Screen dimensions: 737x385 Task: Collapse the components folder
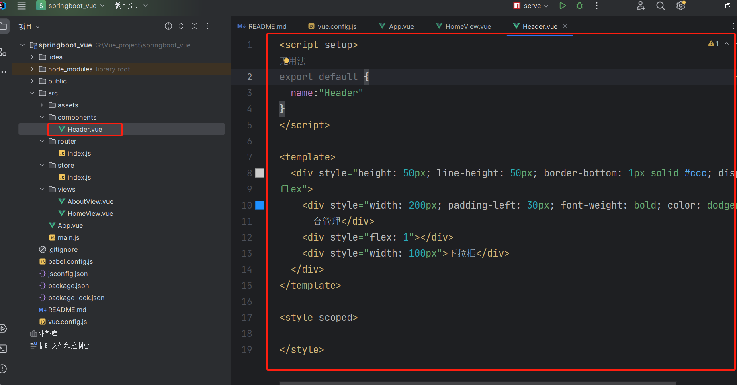tap(42, 117)
